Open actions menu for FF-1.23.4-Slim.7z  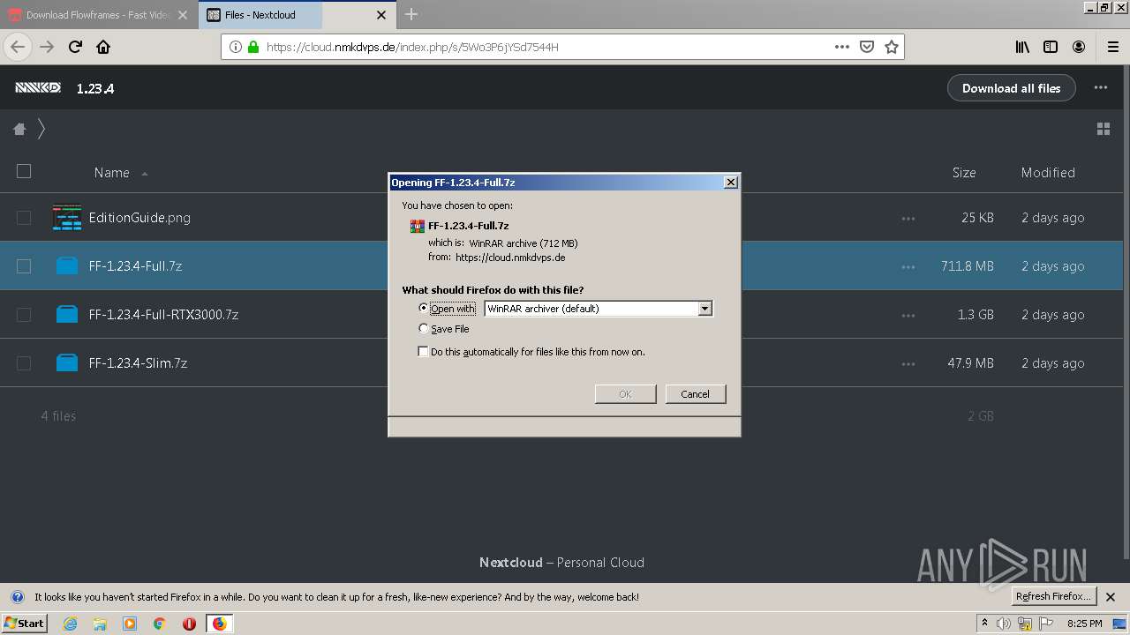tap(908, 363)
